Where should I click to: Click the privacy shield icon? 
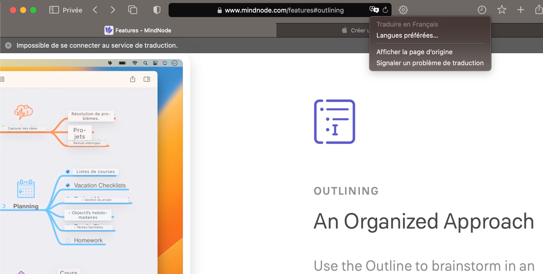[157, 10]
